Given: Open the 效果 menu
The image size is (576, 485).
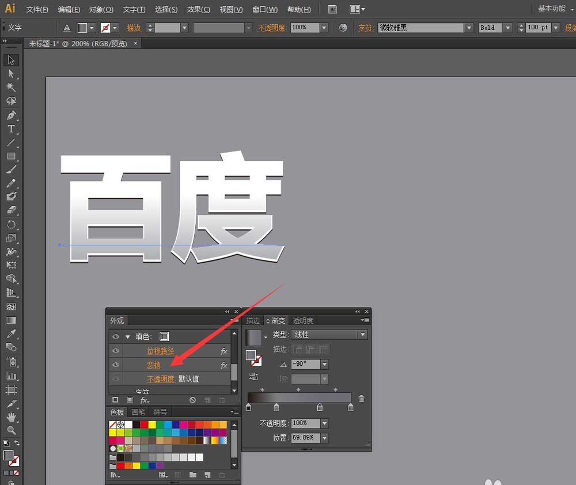Looking at the screenshot, I should click(x=199, y=10).
